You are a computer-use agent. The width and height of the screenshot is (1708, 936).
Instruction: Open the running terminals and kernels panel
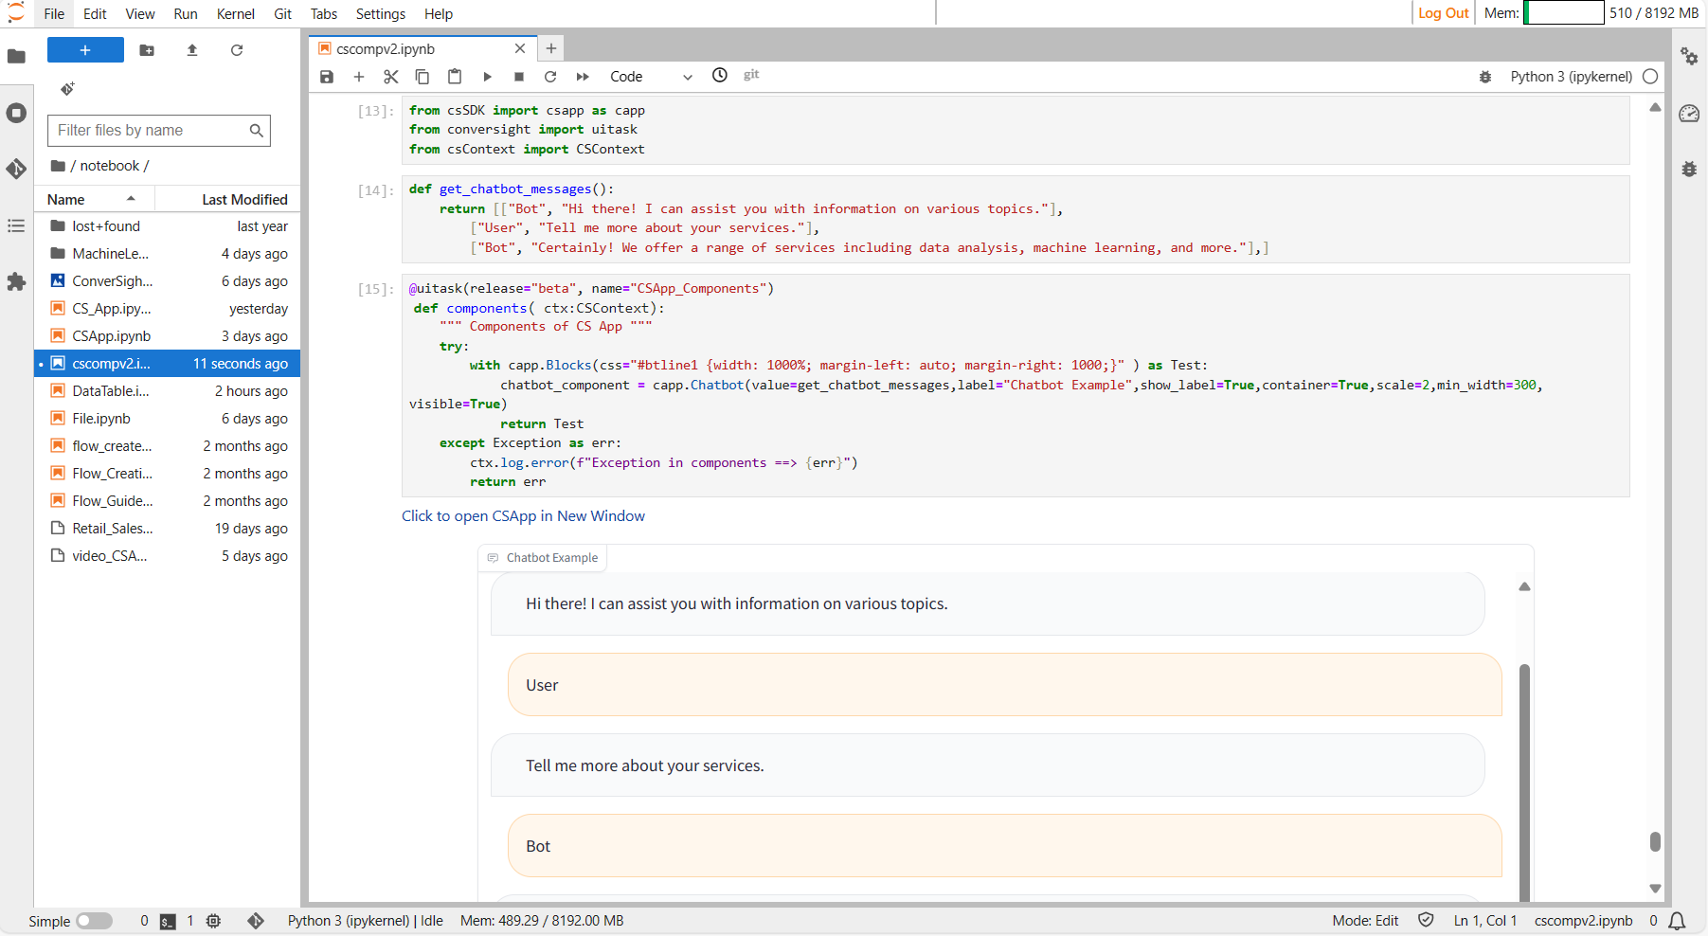pyautogui.click(x=16, y=113)
